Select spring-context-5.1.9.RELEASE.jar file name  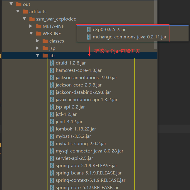90,180
